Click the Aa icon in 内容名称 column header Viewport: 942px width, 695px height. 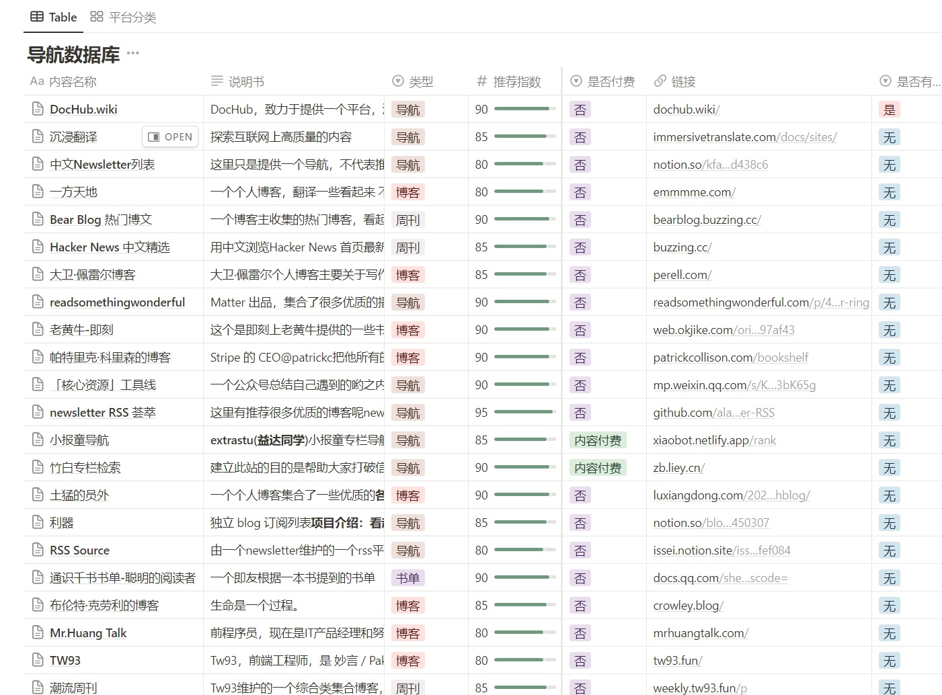click(x=36, y=81)
